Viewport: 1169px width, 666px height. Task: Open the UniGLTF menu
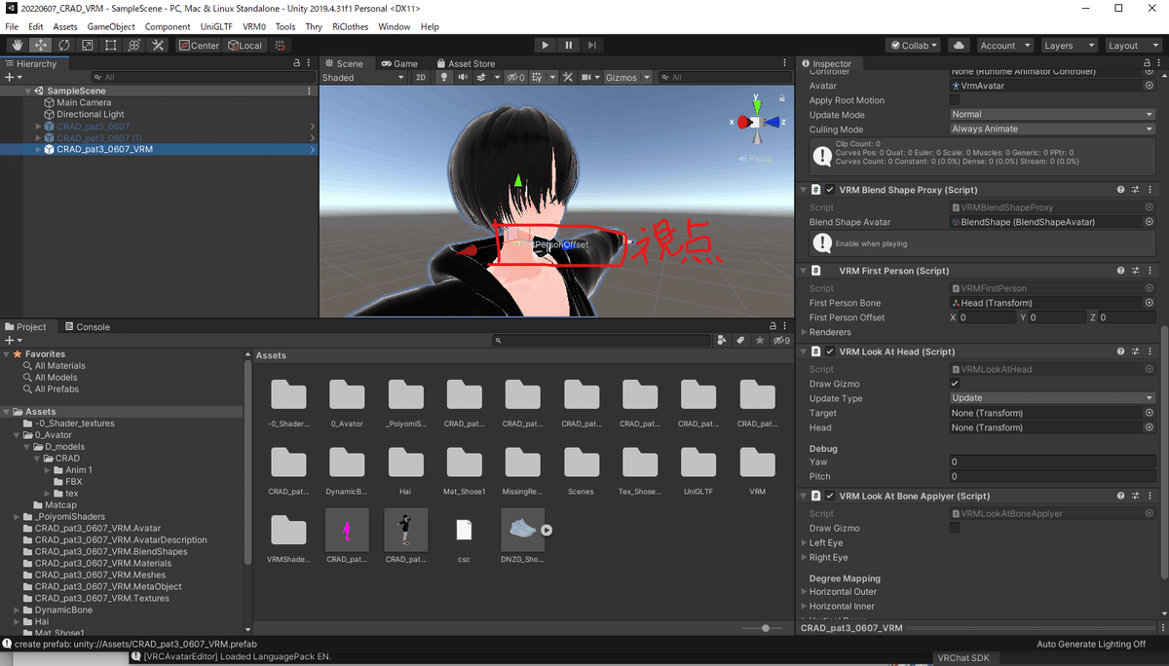click(x=217, y=26)
